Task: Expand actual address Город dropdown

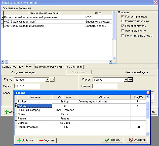Action: point(126,80)
